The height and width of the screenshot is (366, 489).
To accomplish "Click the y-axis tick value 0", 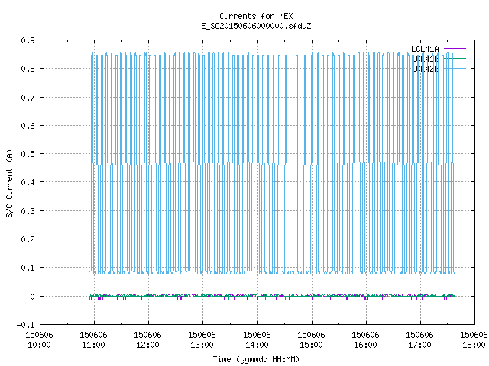I will (x=32, y=297).
